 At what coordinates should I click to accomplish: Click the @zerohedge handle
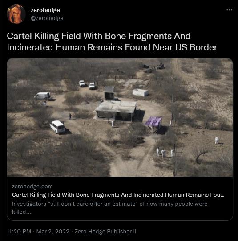point(47,18)
